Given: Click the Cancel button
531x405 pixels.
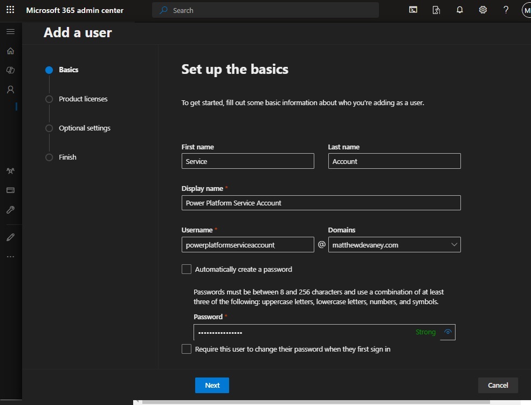Looking at the screenshot, I should pyautogui.click(x=498, y=386).
